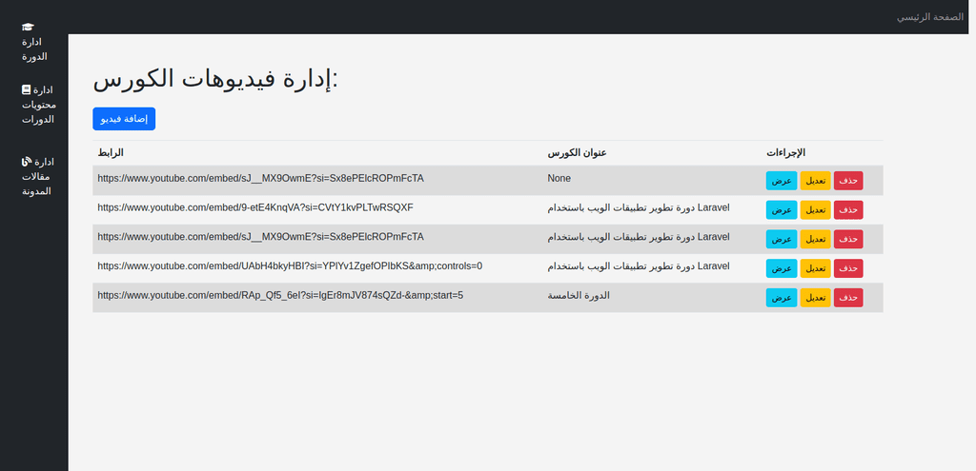Edit the UAbH4bkyHBI video row
This screenshot has width=976, height=471.
pyautogui.click(x=816, y=267)
